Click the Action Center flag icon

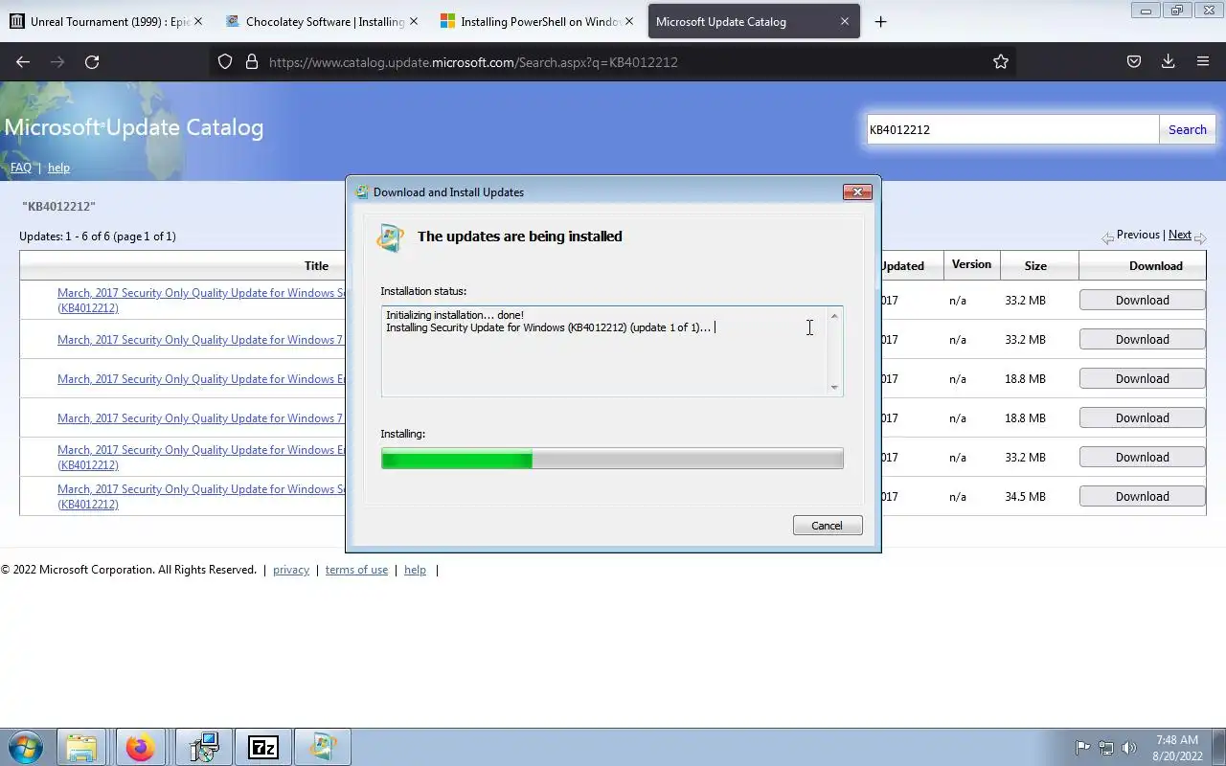[x=1082, y=748]
